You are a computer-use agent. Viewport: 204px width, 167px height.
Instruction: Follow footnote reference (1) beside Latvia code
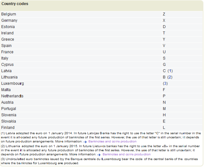pyautogui.click(x=170, y=71)
